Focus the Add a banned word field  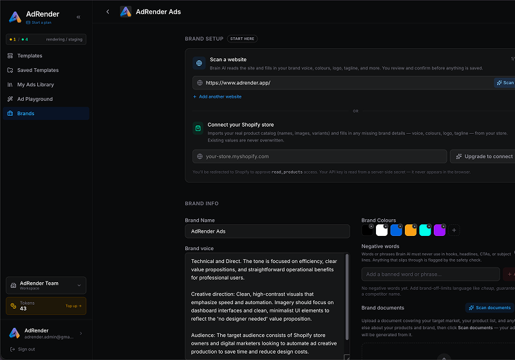pyautogui.click(x=431, y=274)
